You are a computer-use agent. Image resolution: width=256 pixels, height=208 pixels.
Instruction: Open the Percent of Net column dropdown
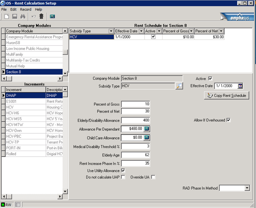tap(221, 31)
